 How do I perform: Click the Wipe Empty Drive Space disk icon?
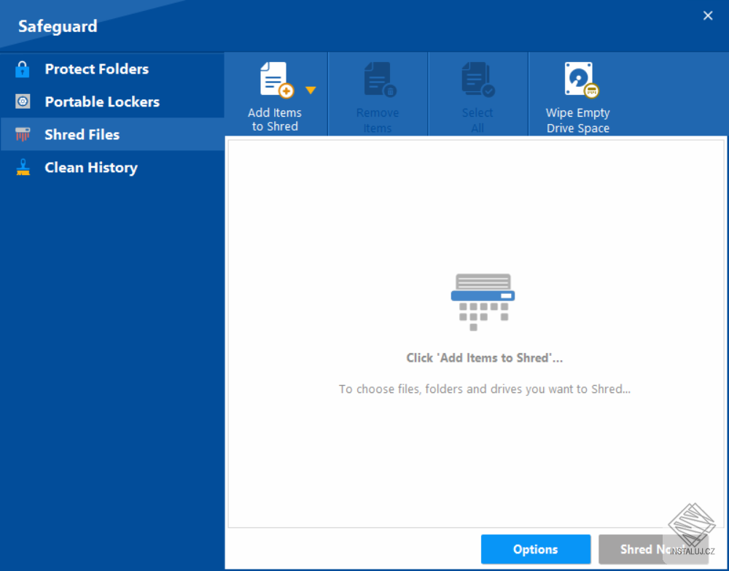pos(577,78)
